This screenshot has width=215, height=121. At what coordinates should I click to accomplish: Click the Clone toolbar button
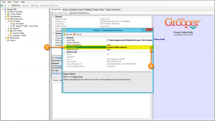(54, 5)
